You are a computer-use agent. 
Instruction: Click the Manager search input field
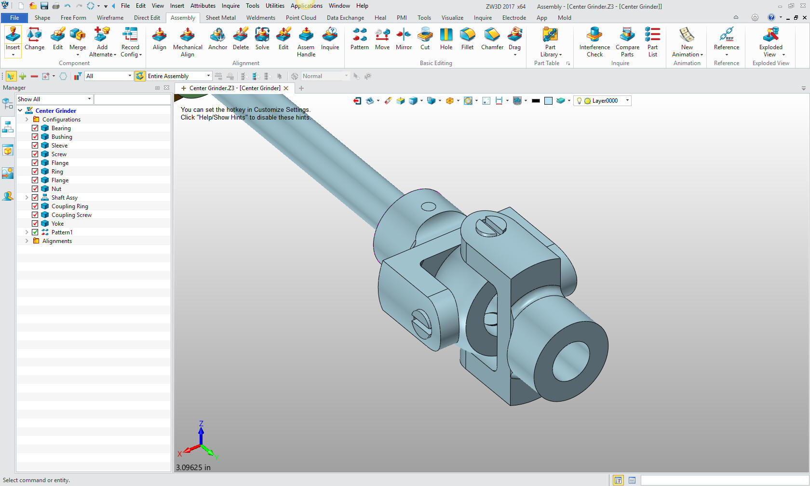tap(133, 99)
